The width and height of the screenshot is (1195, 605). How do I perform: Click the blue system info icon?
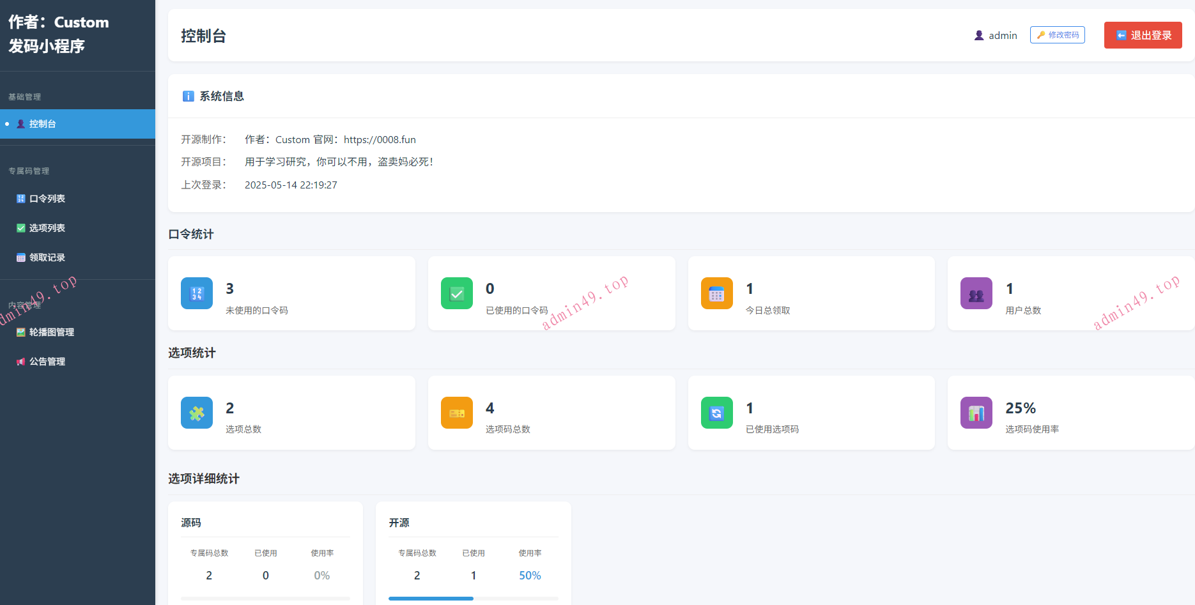pos(189,96)
